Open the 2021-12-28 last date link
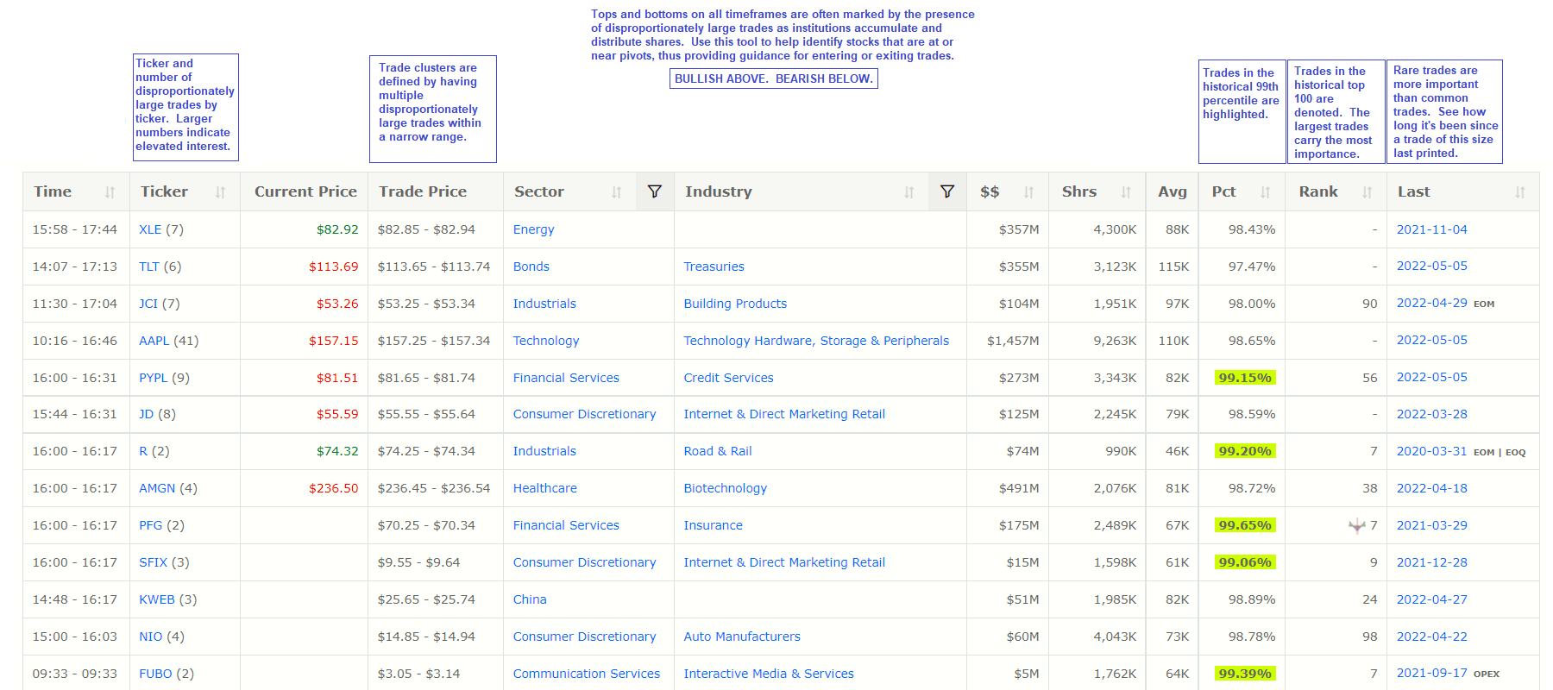This screenshot has height=690, width=1553. coord(1432,562)
